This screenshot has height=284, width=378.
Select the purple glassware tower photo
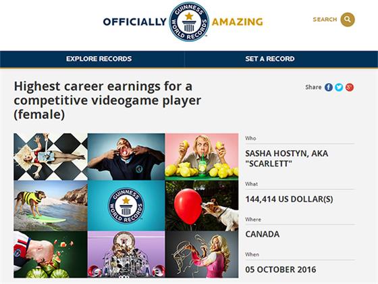coord(126,254)
